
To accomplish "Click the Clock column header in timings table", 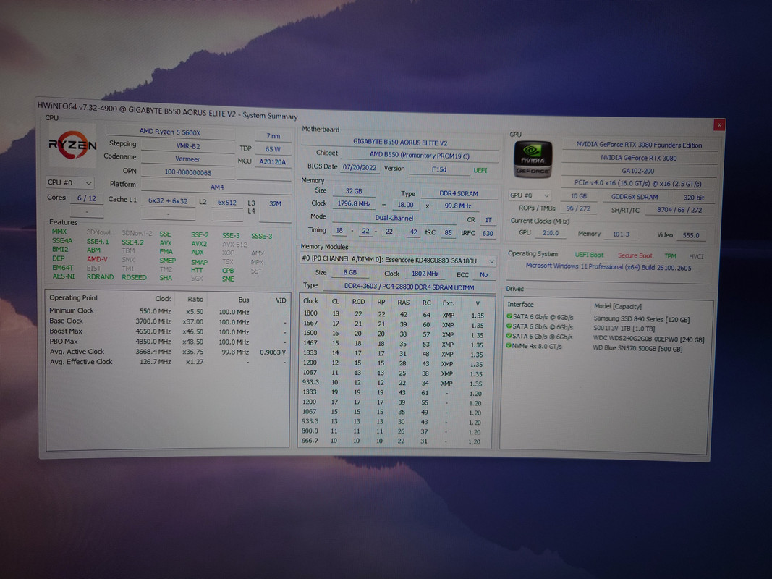I will 310,301.
